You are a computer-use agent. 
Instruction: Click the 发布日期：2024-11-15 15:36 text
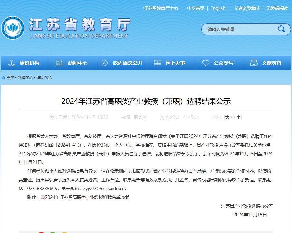[79, 117]
